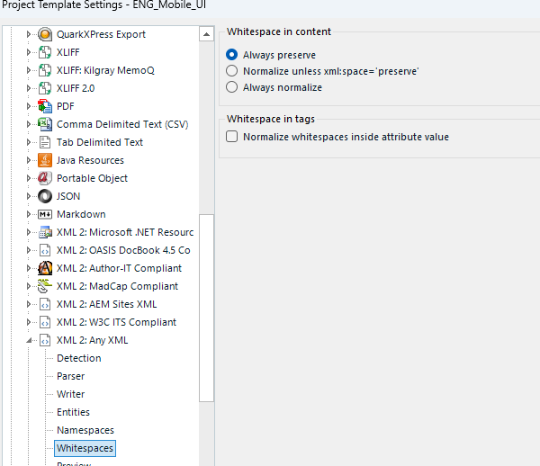Expand XML 2: MadCap Compliant node
This screenshot has height=466, width=540.
(x=29, y=286)
